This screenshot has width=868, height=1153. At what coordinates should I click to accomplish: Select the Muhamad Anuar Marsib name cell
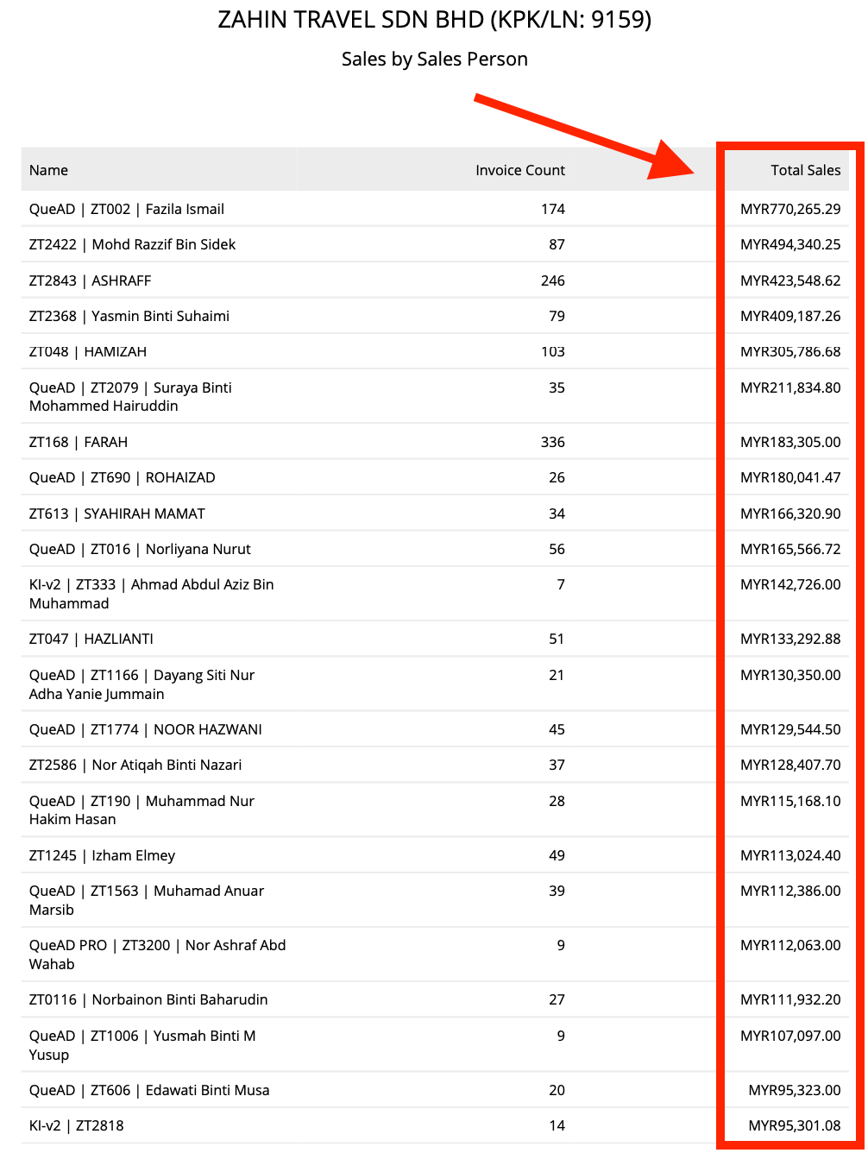click(147, 900)
